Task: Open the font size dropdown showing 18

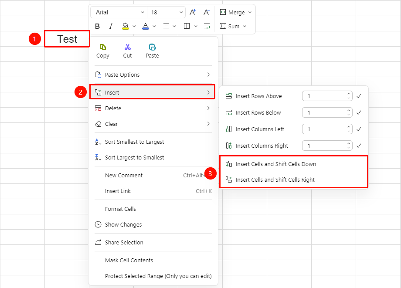Action: coord(166,12)
